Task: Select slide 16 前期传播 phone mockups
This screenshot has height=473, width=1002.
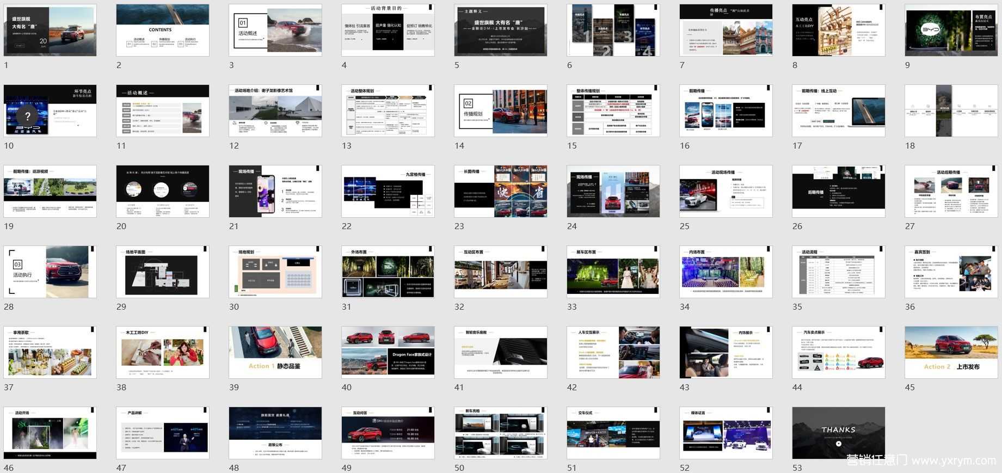Action: point(726,110)
